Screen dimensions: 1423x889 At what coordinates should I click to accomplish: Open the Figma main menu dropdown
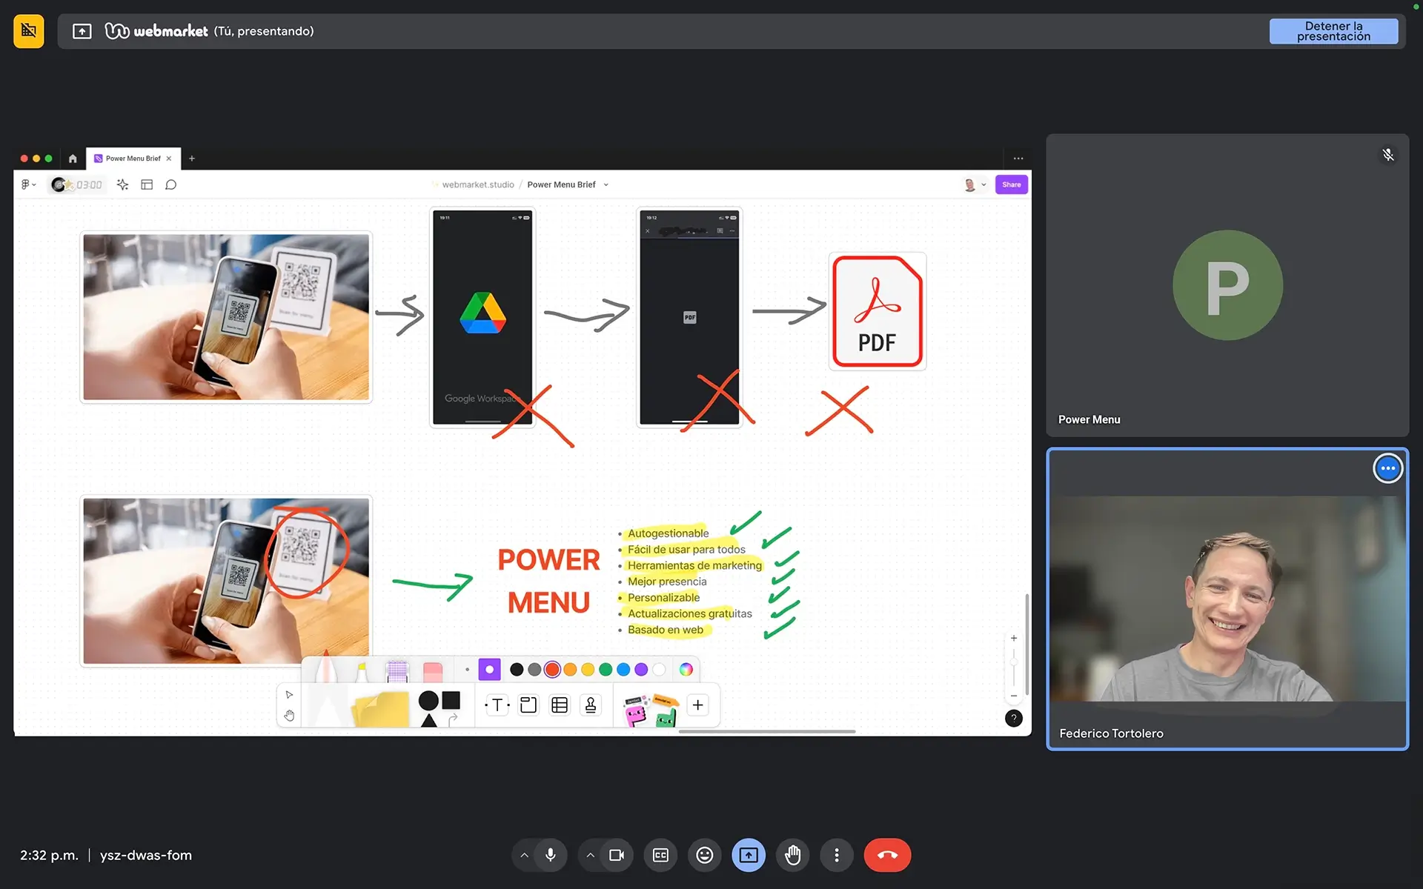[x=28, y=184]
